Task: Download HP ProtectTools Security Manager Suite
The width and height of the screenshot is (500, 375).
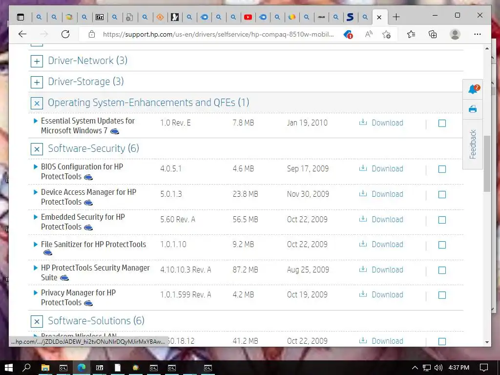Action: tap(381, 270)
